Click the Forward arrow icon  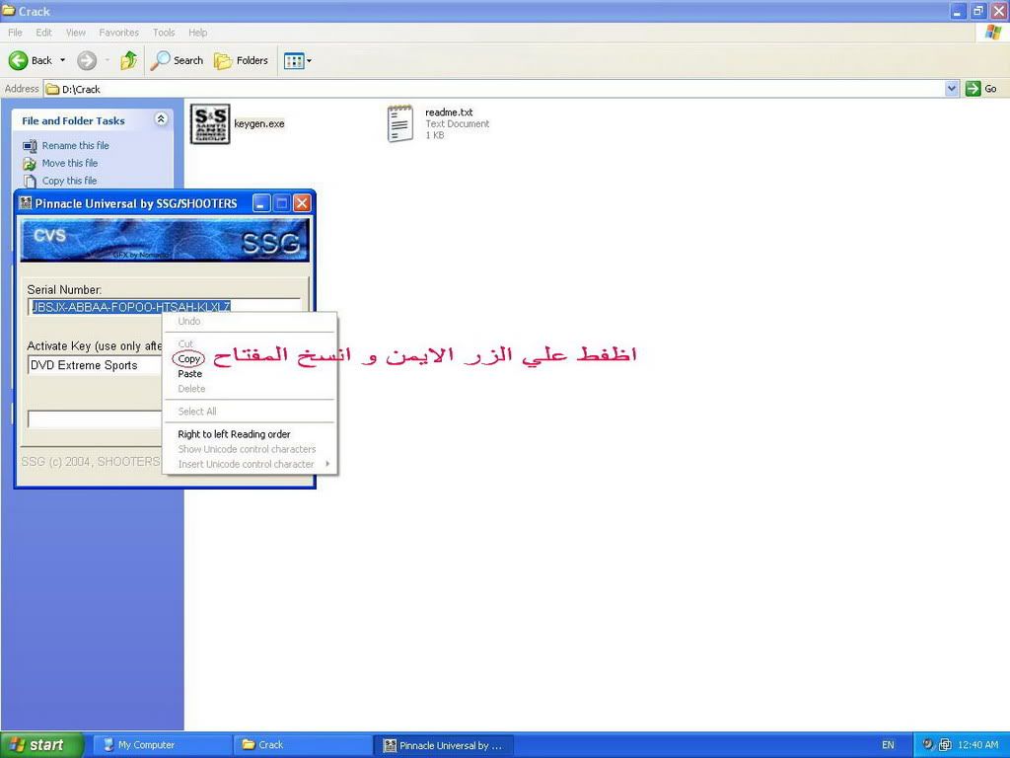tap(87, 60)
